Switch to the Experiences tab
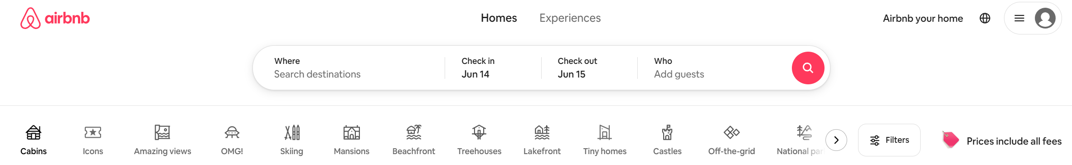 click(x=570, y=18)
